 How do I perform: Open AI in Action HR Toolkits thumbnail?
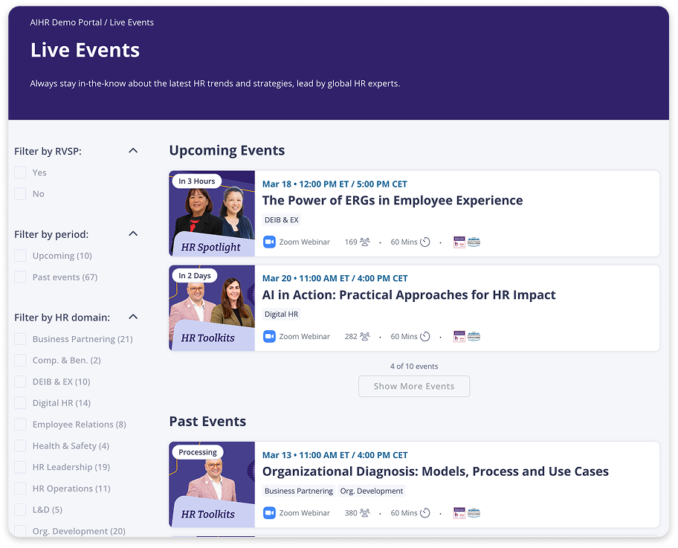212,308
